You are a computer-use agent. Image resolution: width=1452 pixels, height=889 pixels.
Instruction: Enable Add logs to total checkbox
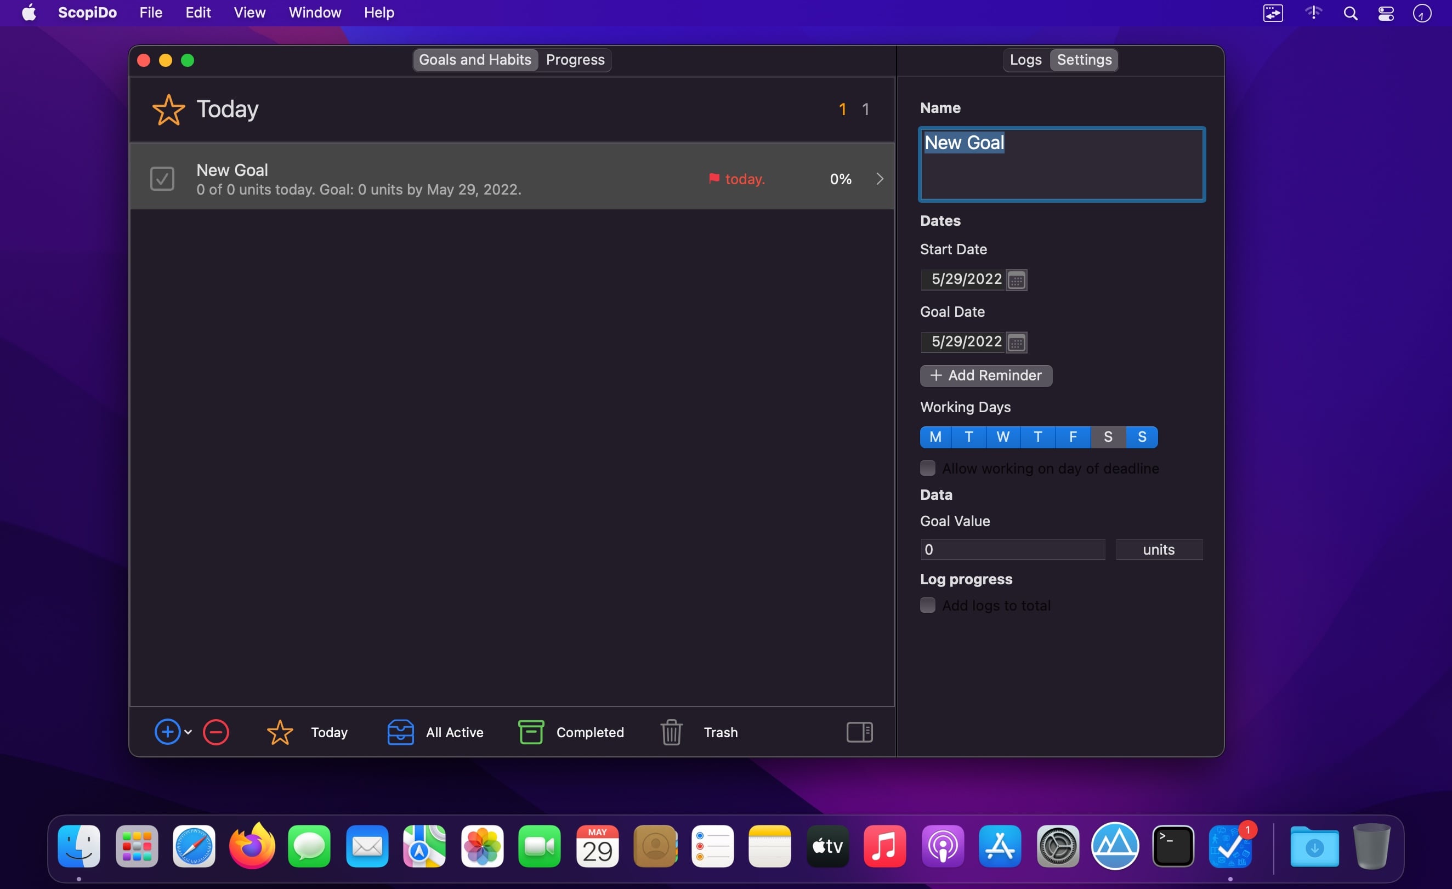(x=928, y=605)
